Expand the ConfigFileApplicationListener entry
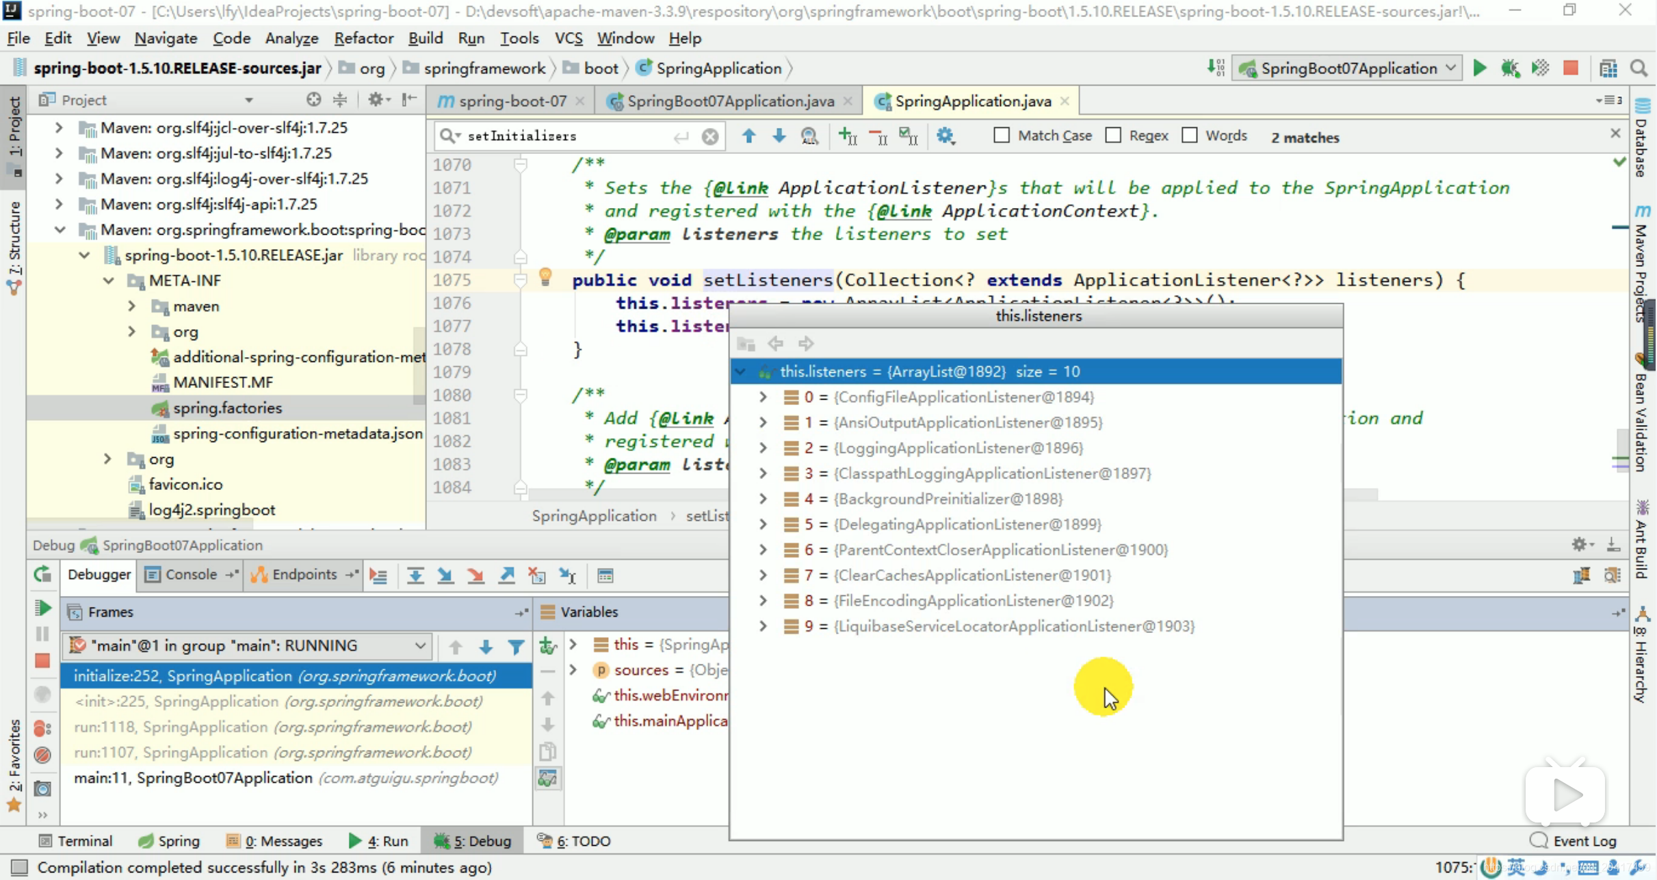Image resolution: width=1657 pixels, height=880 pixels. coord(763,397)
